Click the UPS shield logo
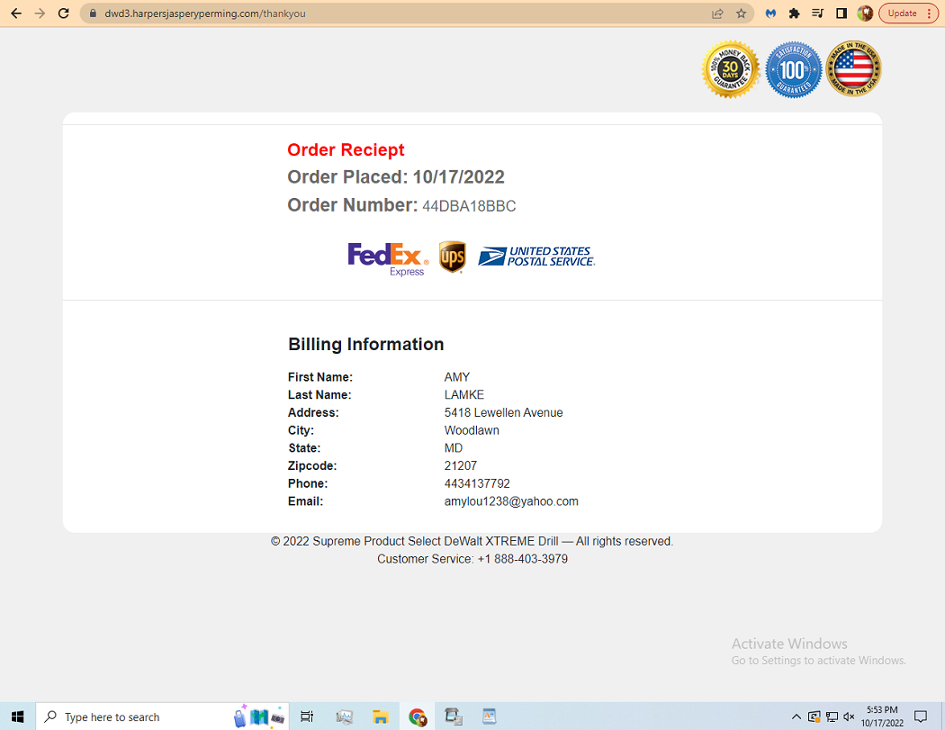945x730 pixels. (x=453, y=257)
